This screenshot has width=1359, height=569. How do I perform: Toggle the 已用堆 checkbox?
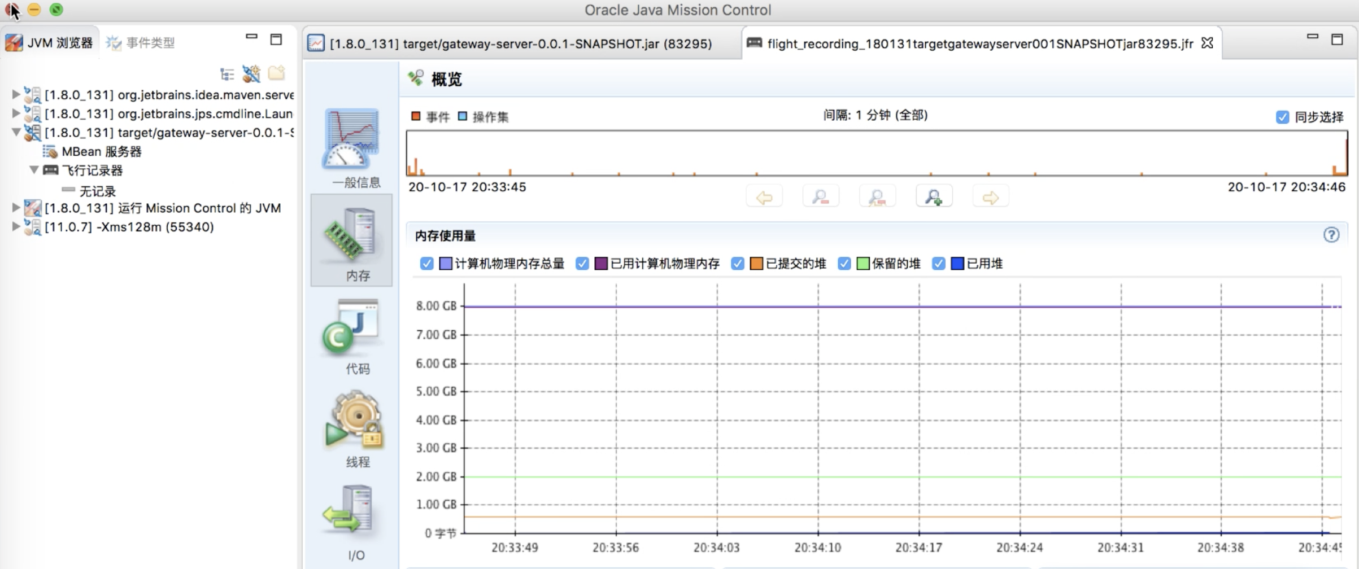tap(939, 264)
